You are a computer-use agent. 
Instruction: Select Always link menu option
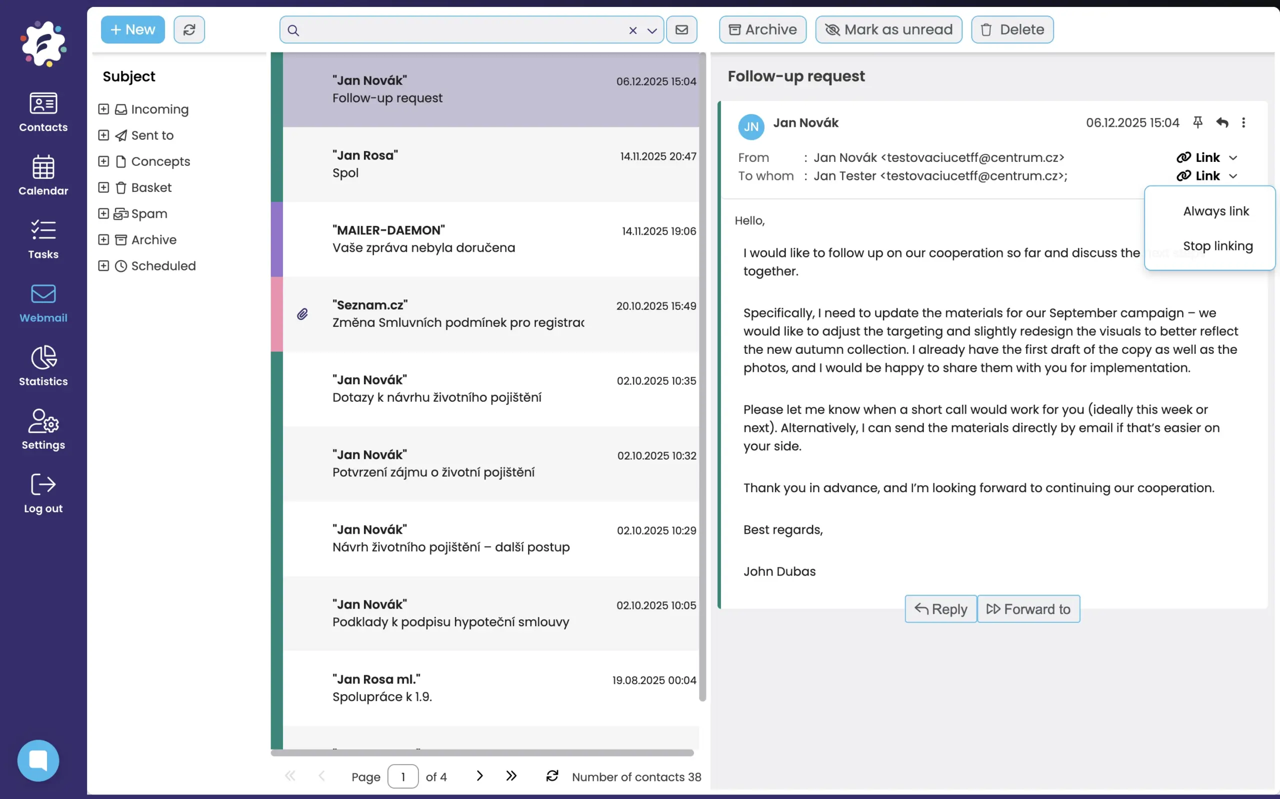tap(1215, 211)
